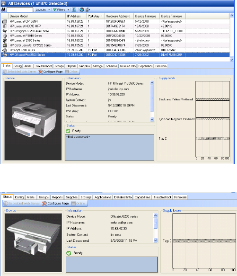Click the HP Color LaserJet CP6520 row icon
The width and height of the screenshot is (237, 276).
5,45
